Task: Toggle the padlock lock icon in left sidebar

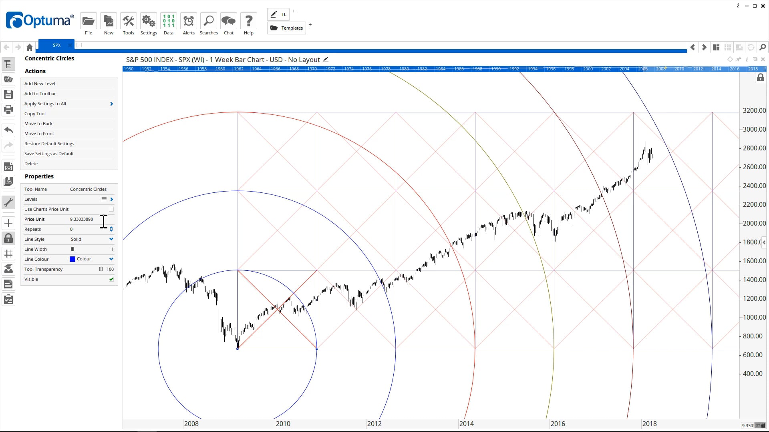Action: coord(8,238)
